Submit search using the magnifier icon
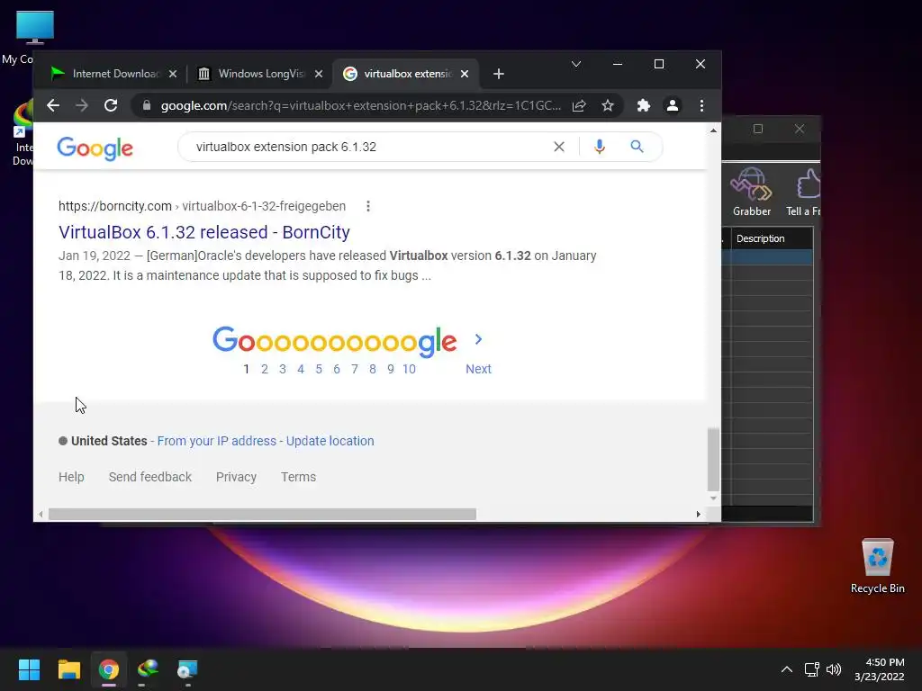Screen dimensions: 922x691 [x=637, y=147]
